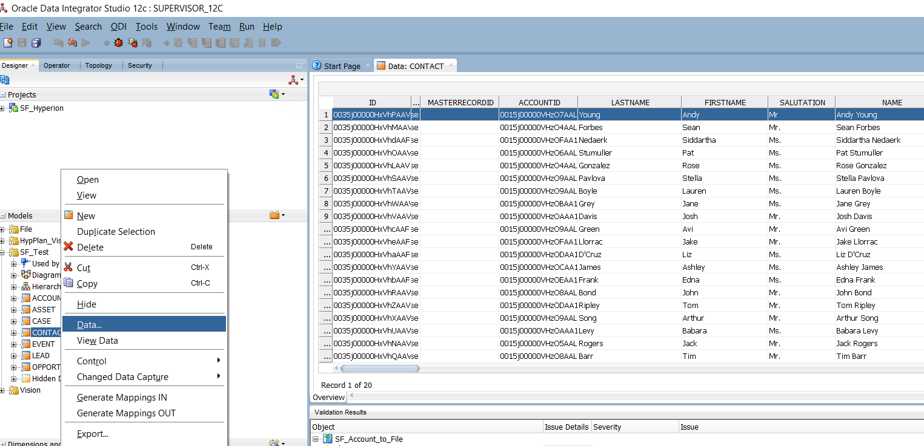Choose Data... from the context menu
This screenshot has width=924, height=446.
[x=144, y=324]
